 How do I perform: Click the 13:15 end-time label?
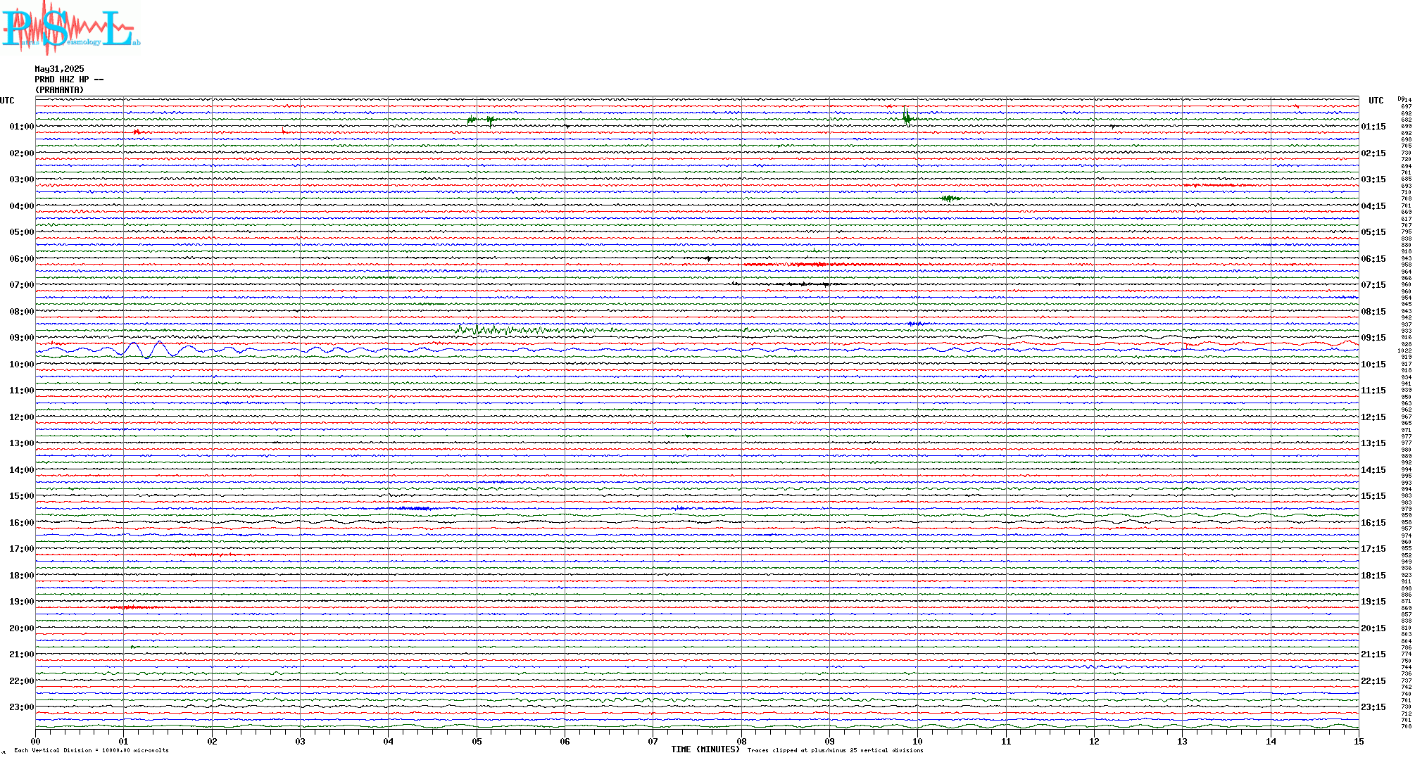coord(1373,443)
